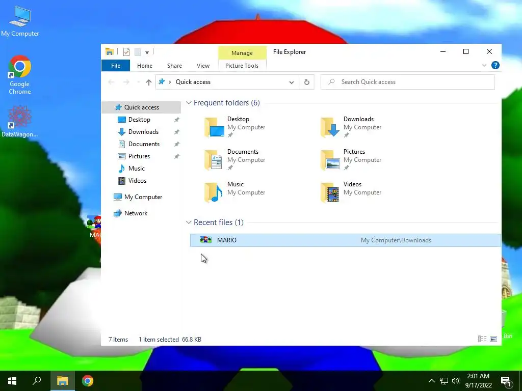The image size is (522, 391).
Task: Click the New folder quick-access toolbar icon
Action: click(138, 52)
